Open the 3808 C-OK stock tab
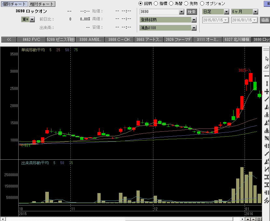Image resolution: width=270 pixels, height=221 pixels. point(120,40)
